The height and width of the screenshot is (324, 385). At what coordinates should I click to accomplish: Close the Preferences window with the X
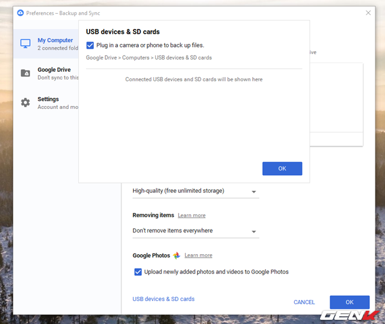coord(368,13)
